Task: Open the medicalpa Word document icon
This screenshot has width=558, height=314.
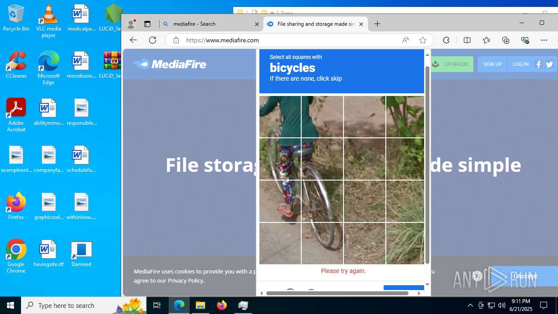Action: pos(81,18)
